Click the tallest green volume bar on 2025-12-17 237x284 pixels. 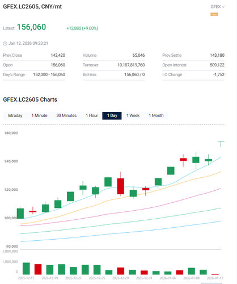click(26, 269)
